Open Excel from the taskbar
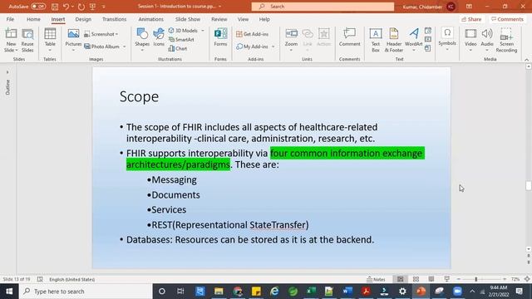The height and width of the screenshot is (299, 532). pos(310,292)
